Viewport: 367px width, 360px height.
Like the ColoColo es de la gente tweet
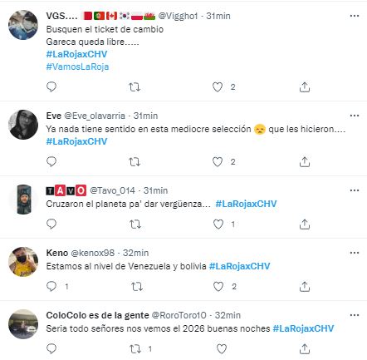tap(222, 348)
